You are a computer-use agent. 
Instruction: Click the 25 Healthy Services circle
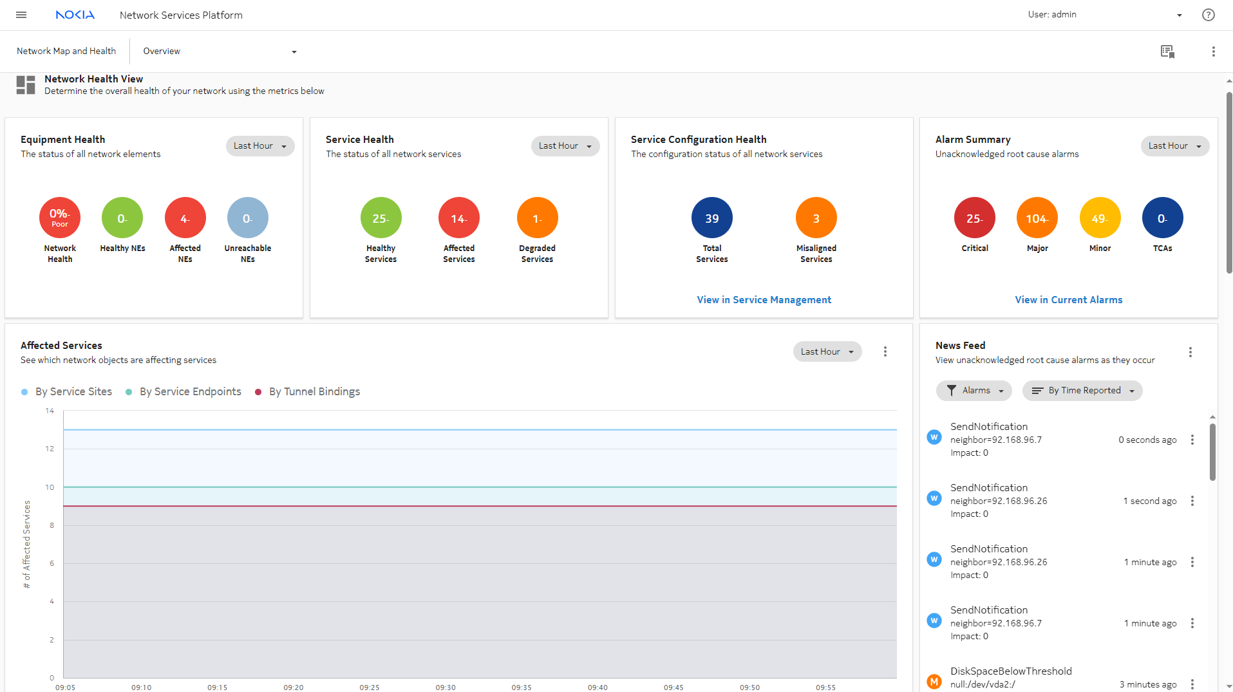pyautogui.click(x=381, y=218)
